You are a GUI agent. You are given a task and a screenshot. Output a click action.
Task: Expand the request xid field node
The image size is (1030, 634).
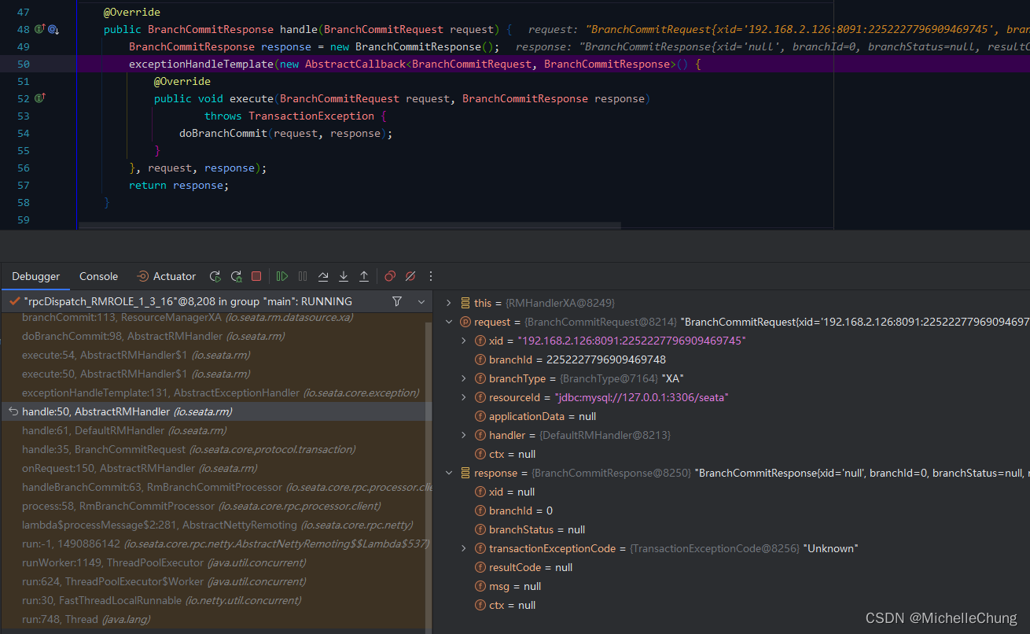(x=465, y=341)
